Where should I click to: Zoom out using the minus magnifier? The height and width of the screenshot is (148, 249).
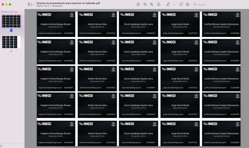point(145,4)
